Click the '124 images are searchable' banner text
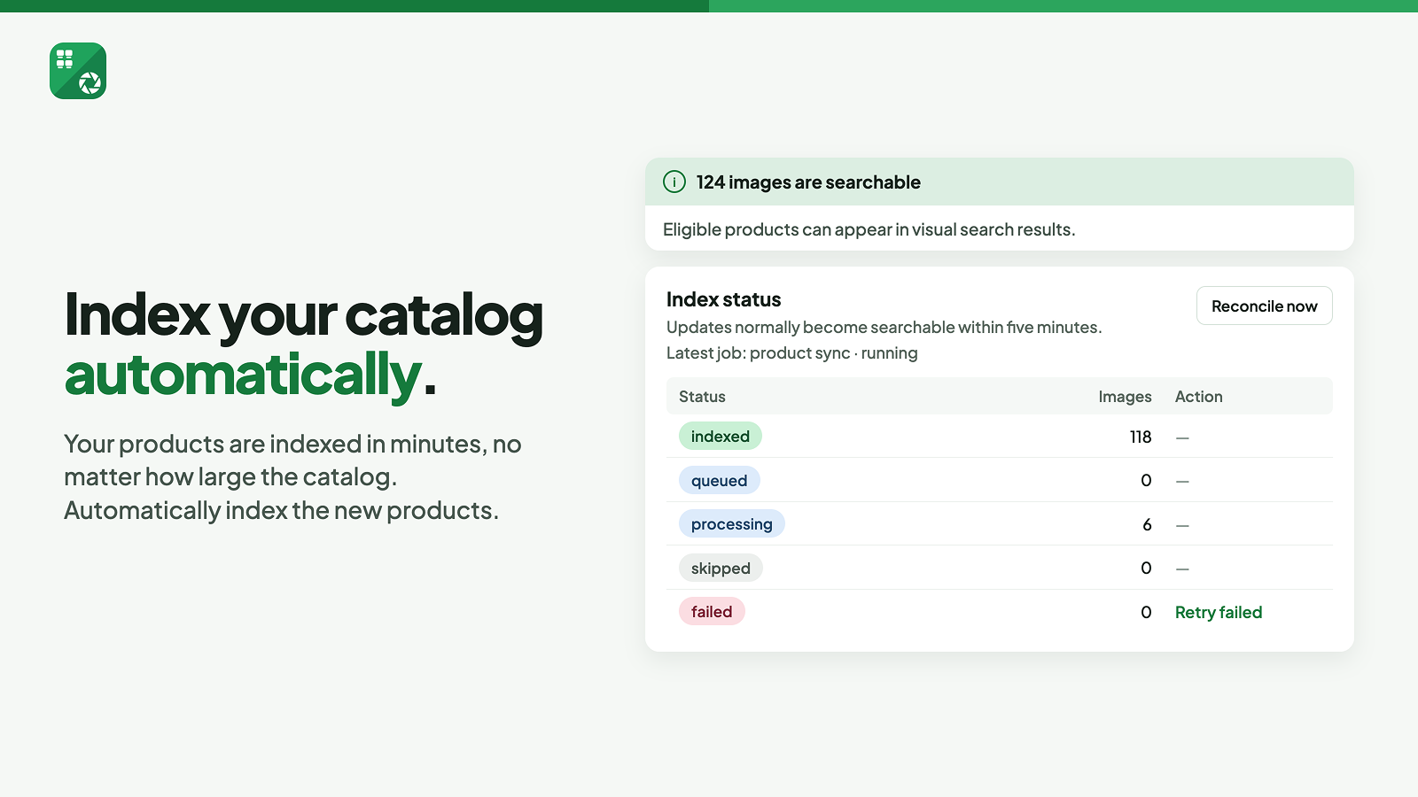The width and height of the screenshot is (1418, 797). [808, 182]
